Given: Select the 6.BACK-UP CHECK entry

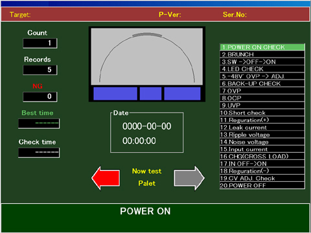Looking at the screenshot, I should pos(262,83).
